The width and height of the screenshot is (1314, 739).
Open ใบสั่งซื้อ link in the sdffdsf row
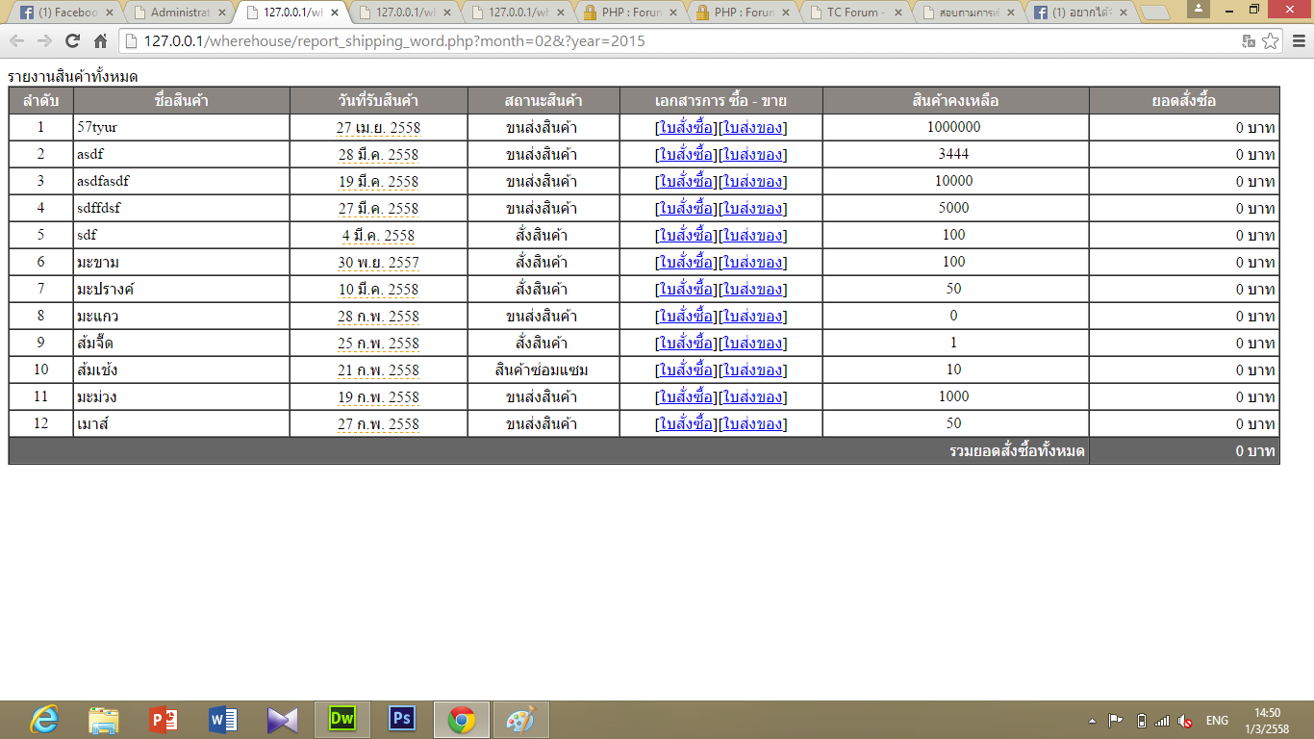coord(687,209)
